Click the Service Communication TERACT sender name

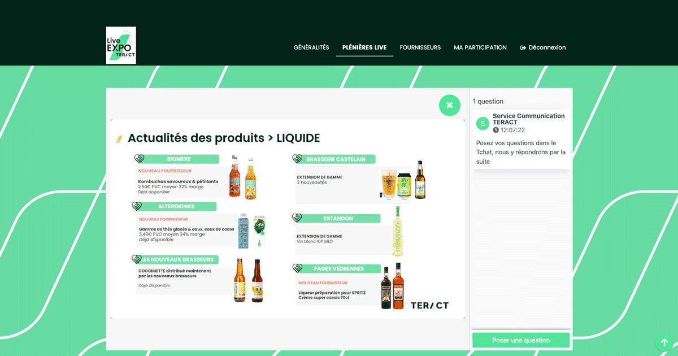(x=528, y=119)
